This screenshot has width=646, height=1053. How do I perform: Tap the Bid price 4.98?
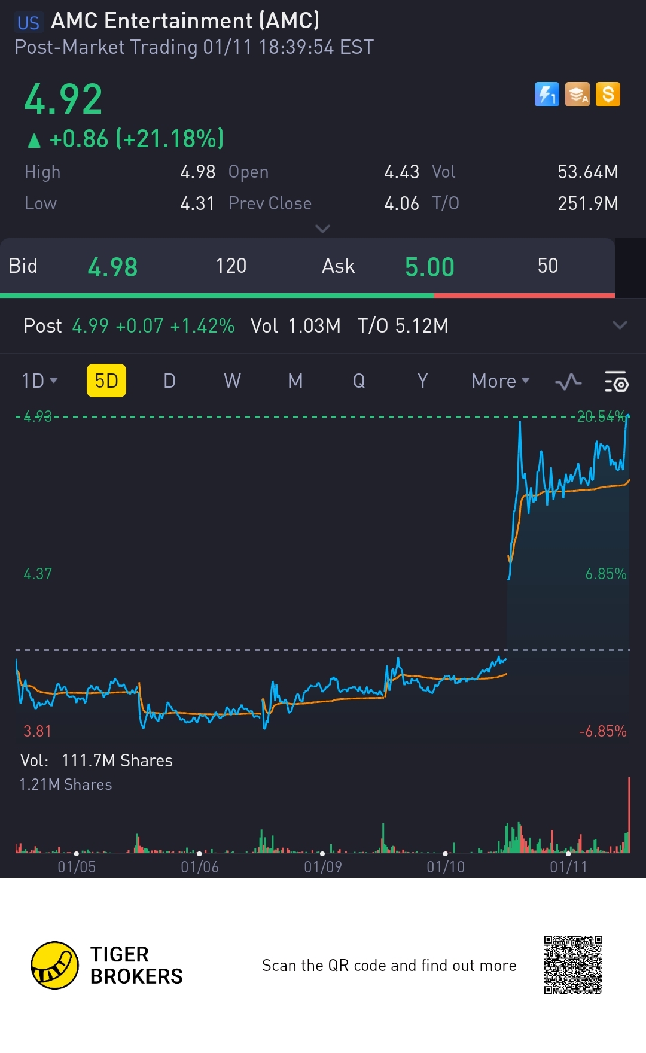pyautogui.click(x=112, y=267)
